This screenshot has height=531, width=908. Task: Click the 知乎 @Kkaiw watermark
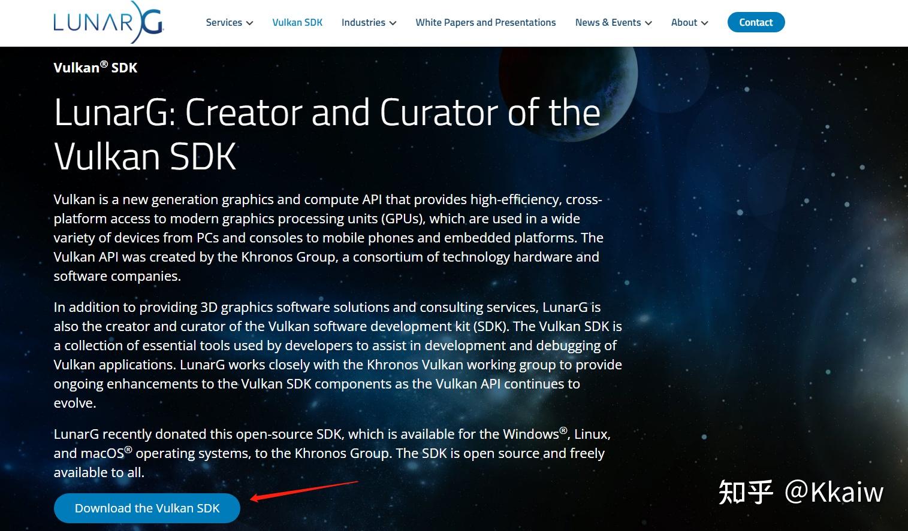(x=801, y=492)
